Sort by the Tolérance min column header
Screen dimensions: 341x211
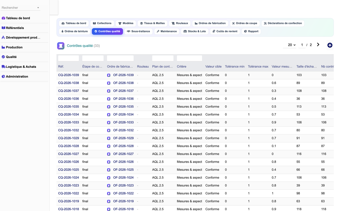tap(235, 66)
